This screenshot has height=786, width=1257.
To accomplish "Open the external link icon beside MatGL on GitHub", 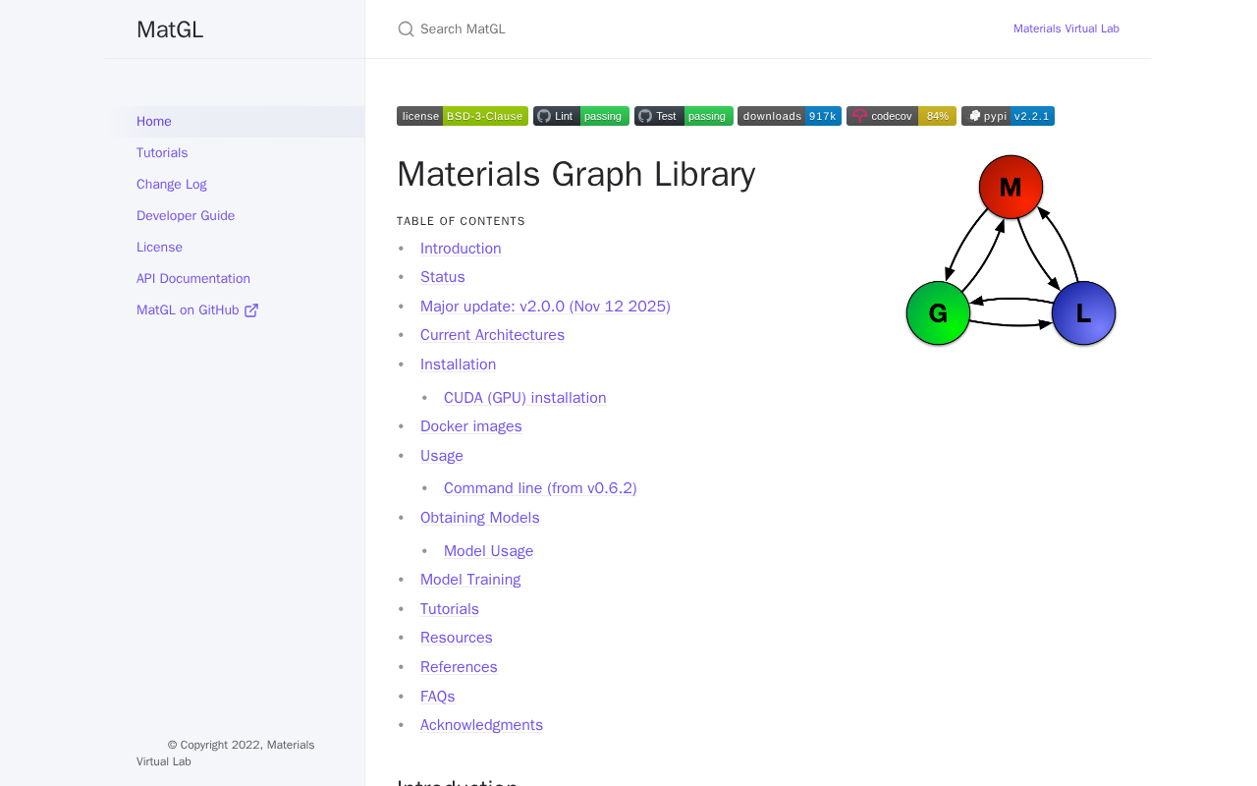I will click(x=251, y=310).
